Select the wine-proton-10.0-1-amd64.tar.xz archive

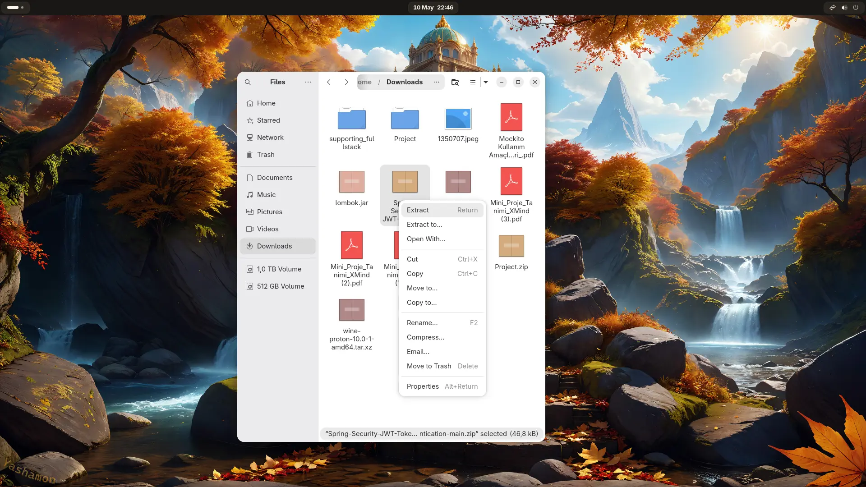point(352,310)
